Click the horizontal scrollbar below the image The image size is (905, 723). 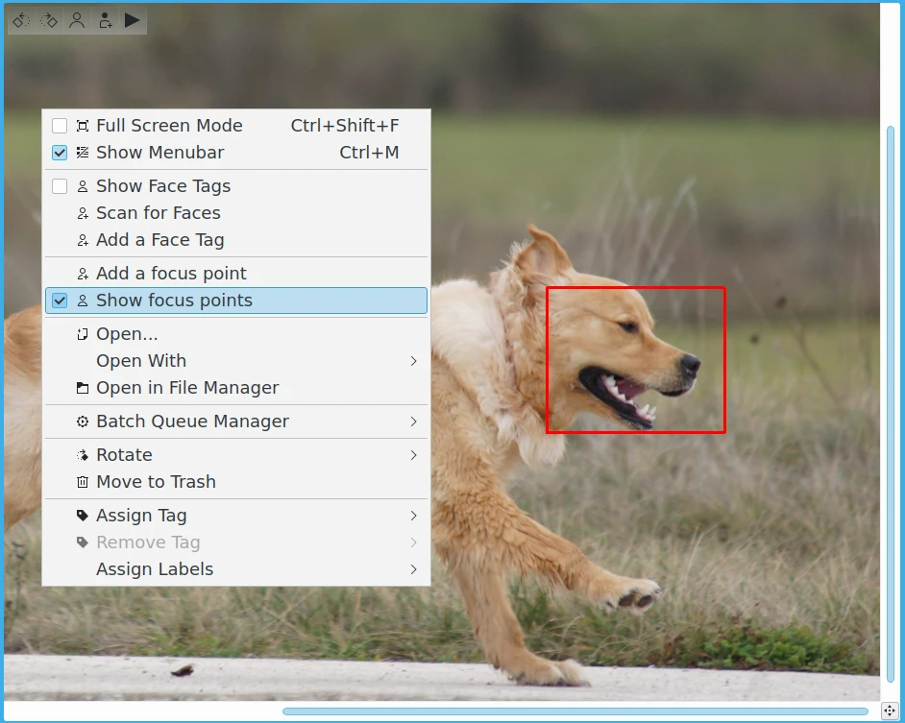click(575, 711)
